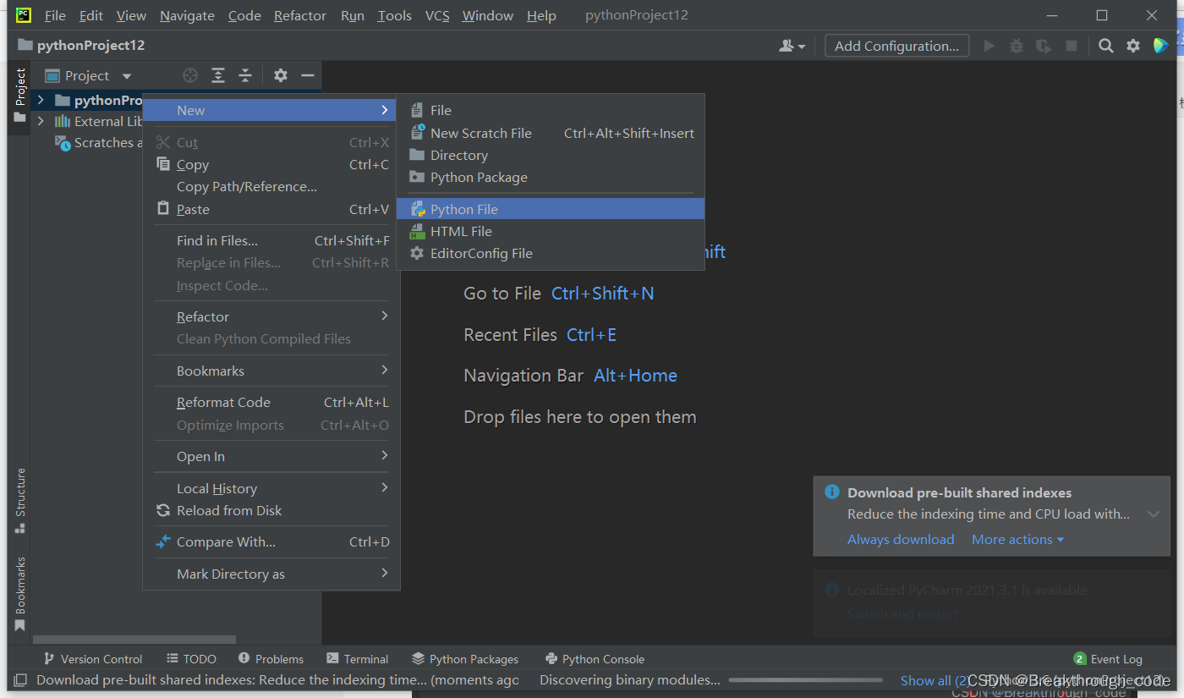This screenshot has width=1184, height=698.
Task: Click the Compare With arrows icon
Action: [x=163, y=541]
